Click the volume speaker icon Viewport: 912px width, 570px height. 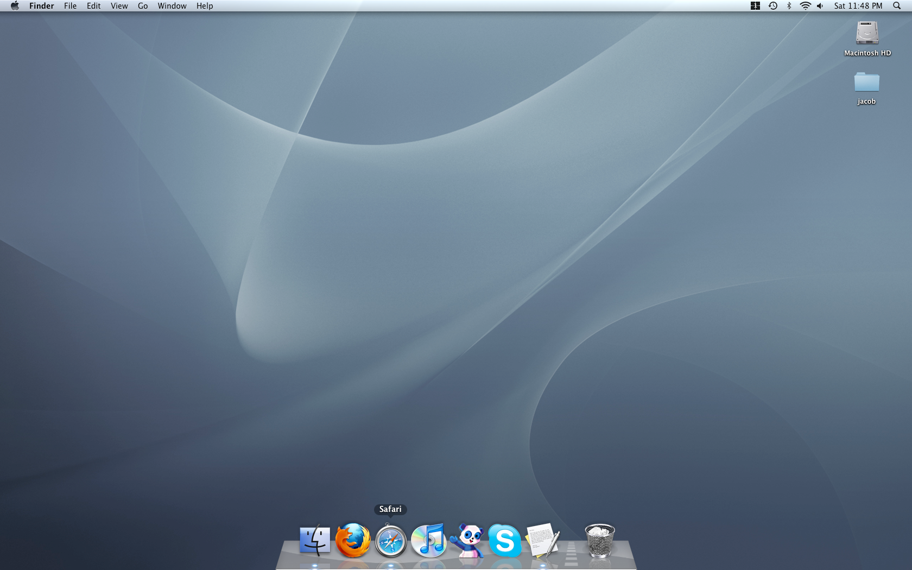click(x=820, y=6)
